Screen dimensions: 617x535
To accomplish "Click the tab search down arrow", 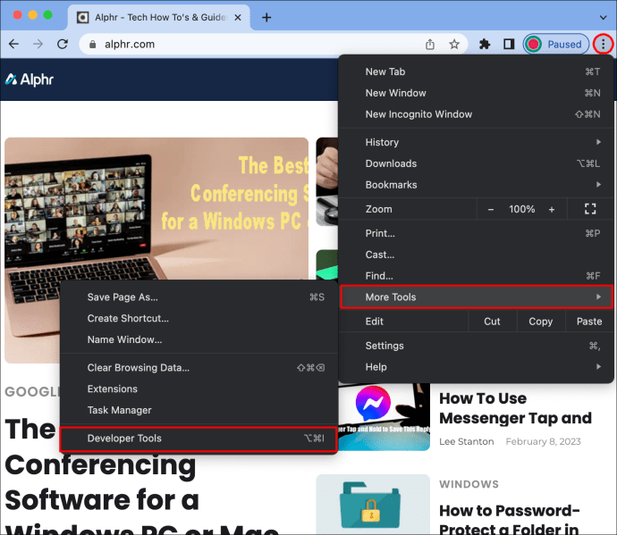I will click(x=603, y=17).
